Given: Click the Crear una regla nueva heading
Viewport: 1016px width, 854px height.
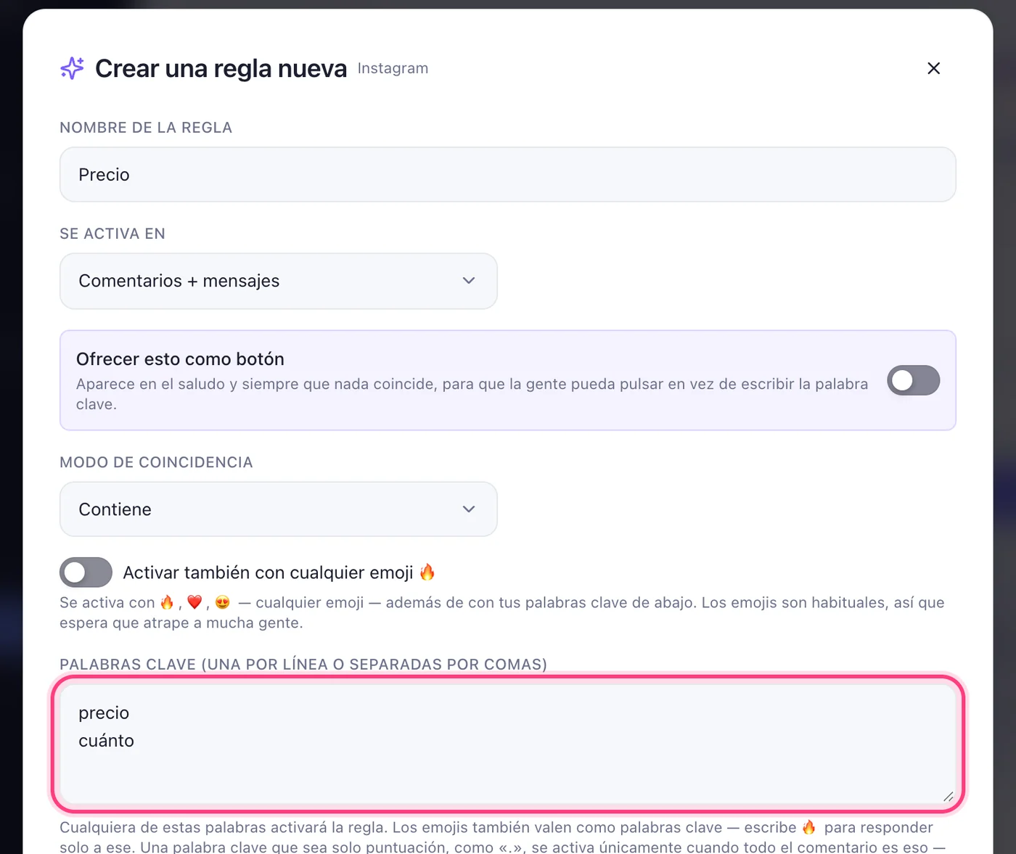Looking at the screenshot, I should click(x=221, y=68).
